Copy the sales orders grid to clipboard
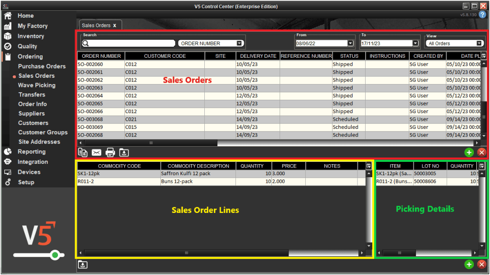This screenshot has height=275, width=490. click(x=82, y=152)
